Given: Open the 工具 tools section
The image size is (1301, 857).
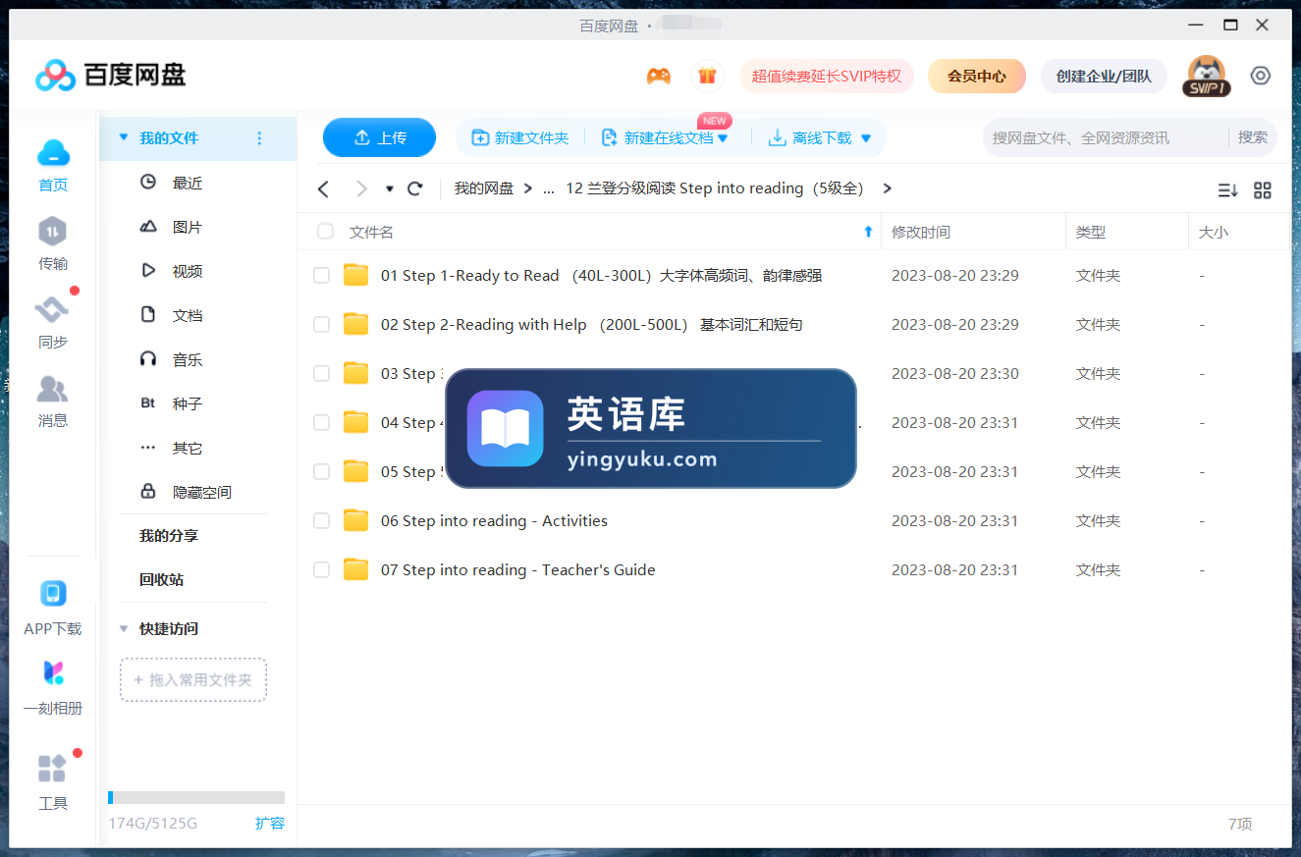Looking at the screenshot, I should coord(53,769).
